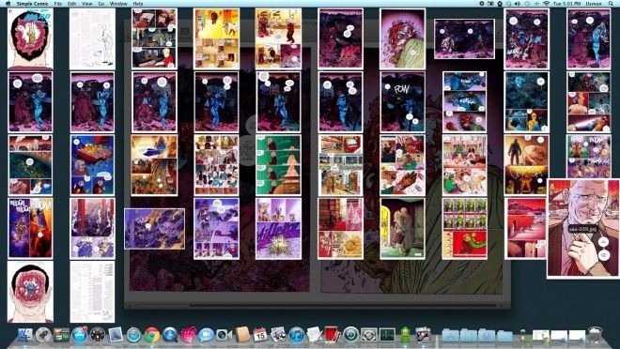
Task: Open the File menu
Action: (x=57, y=4)
